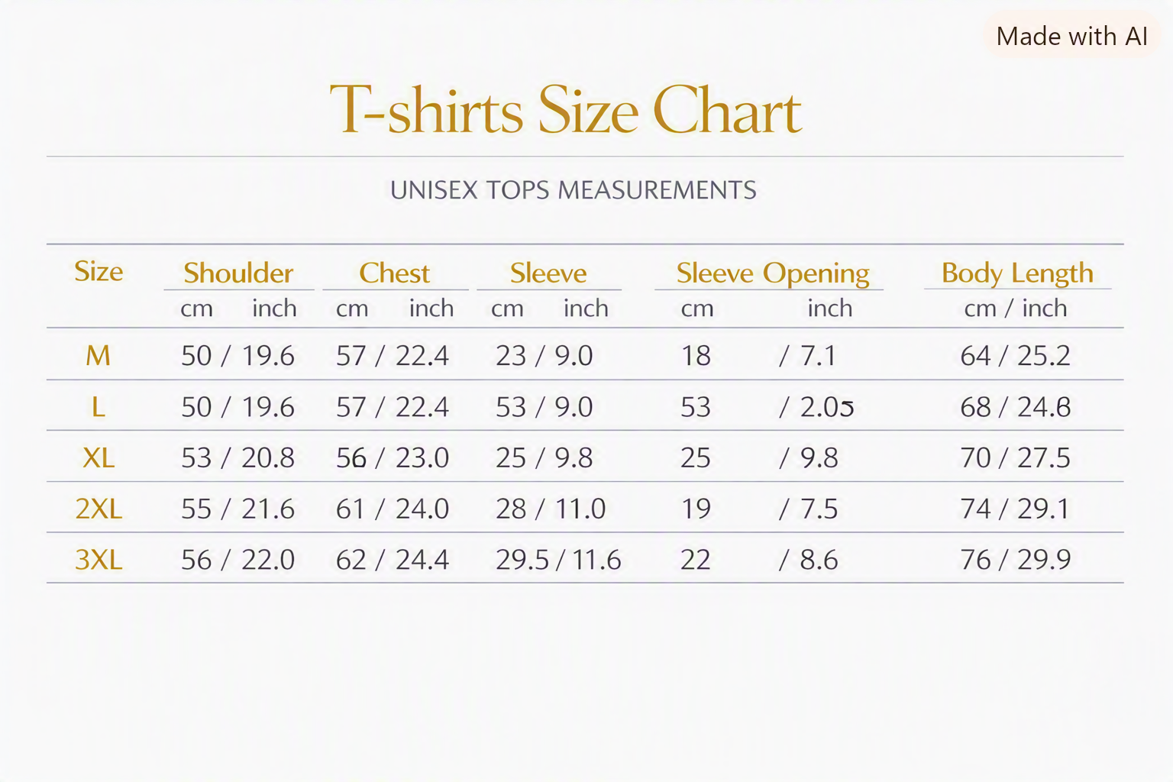
Task: Select the Size column header
Action: 99,271
